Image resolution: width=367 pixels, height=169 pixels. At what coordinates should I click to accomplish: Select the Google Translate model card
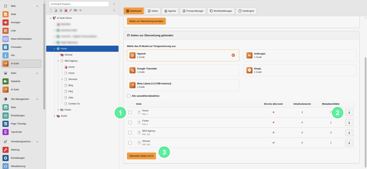(x=183, y=70)
